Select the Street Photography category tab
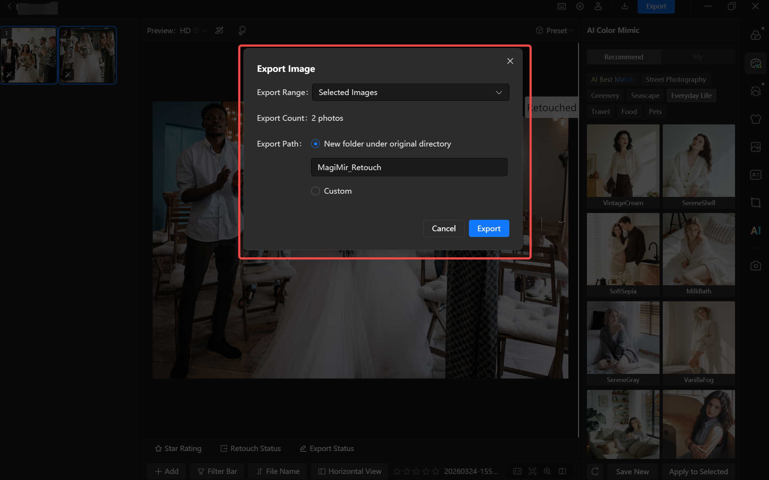This screenshot has width=769, height=480. (675, 79)
